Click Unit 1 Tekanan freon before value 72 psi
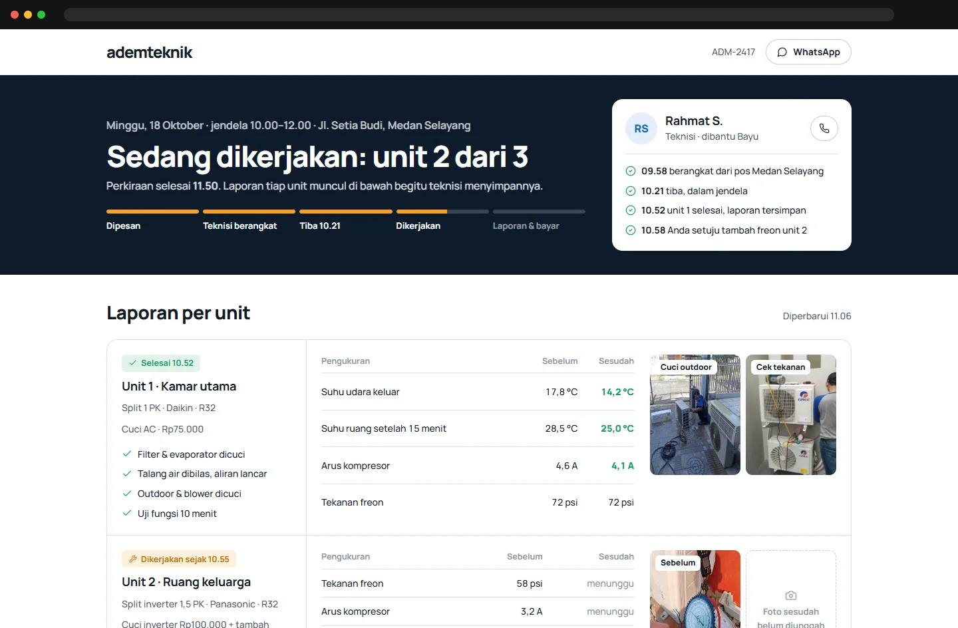 click(x=564, y=502)
